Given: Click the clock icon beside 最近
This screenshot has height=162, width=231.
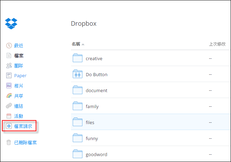Looking at the screenshot, I should (9, 46).
